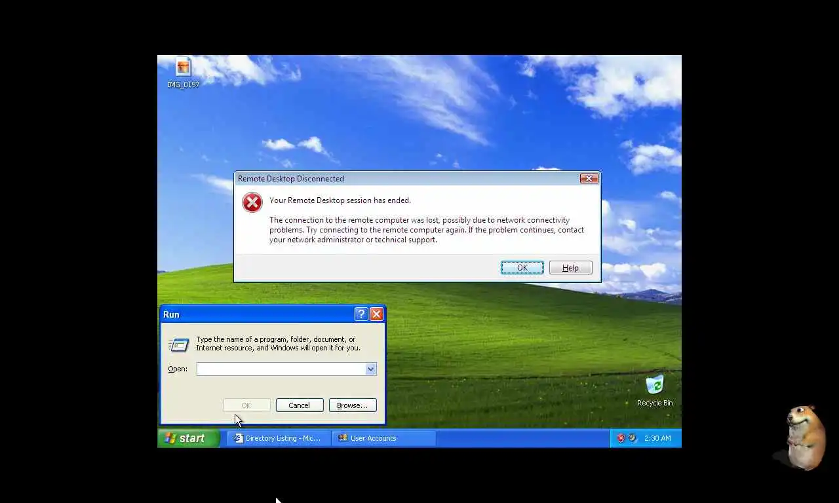Image resolution: width=839 pixels, height=503 pixels.
Task: Click the red error icon in dialog
Action: 252,202
